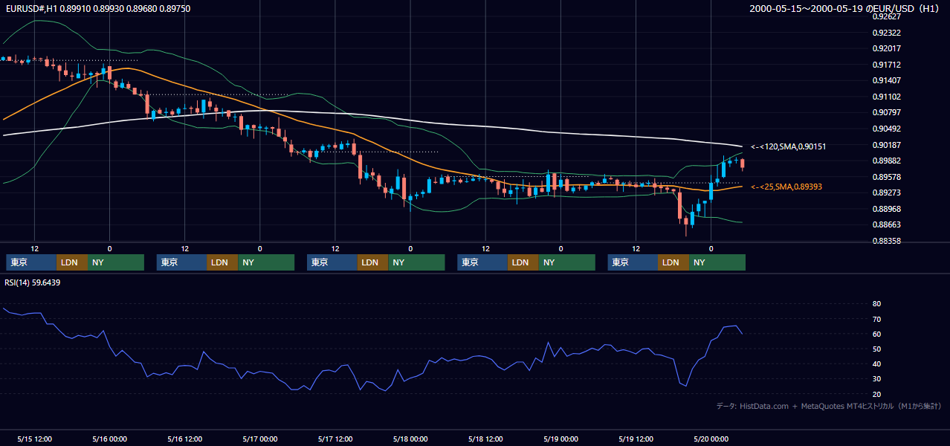Click price axis value 0.92017
Screen dimensions: 950x446
pyautogui.click(x=887, y=49)
